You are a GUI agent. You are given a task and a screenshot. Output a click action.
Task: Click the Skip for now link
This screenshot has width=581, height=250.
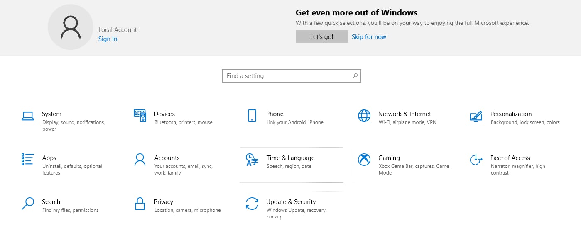tap(369, 36)
